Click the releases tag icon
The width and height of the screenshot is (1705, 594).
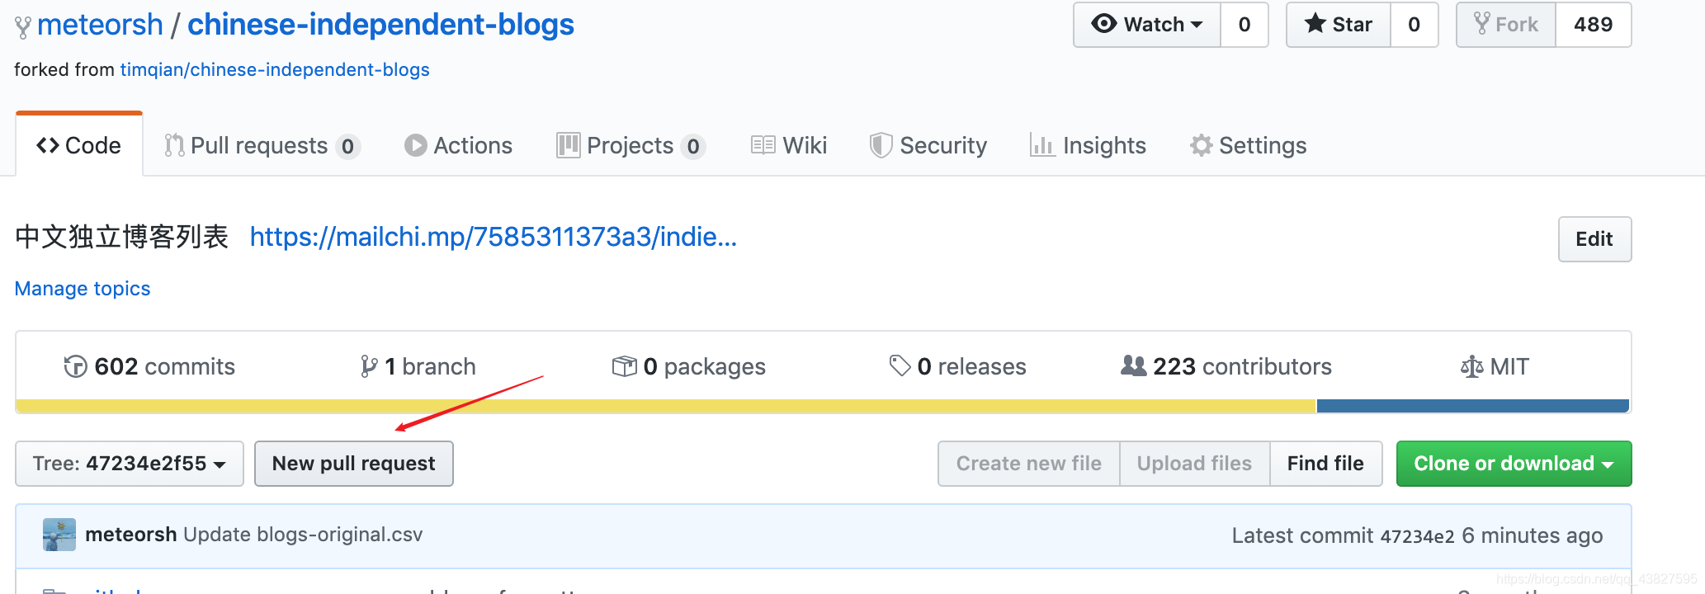pyautogui.click(x=900, y=365)
